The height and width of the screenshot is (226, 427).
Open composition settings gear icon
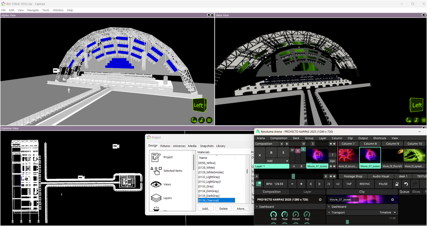[x=320, y=199]
